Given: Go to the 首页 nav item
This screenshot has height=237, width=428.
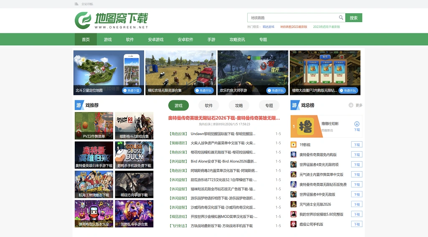Looking at the screenshot, I should click(86, 39).
